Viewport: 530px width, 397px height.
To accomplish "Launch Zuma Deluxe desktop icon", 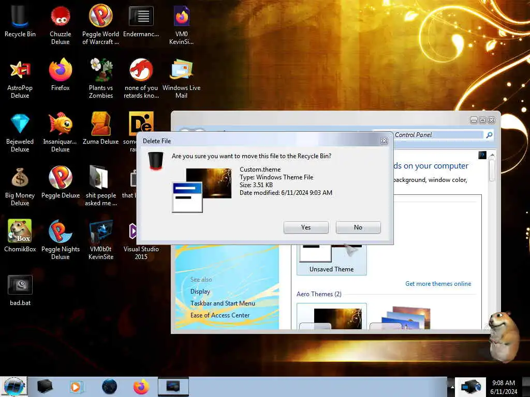I will [100, 128].
